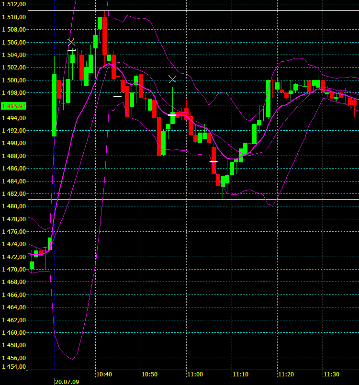This screenshot has width=359, height=385.
Task: Click the 10:50 time axis label
Action: [x=150, y=374]
